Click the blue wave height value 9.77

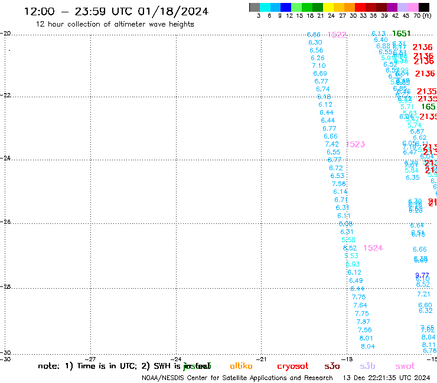coord(422,275)
